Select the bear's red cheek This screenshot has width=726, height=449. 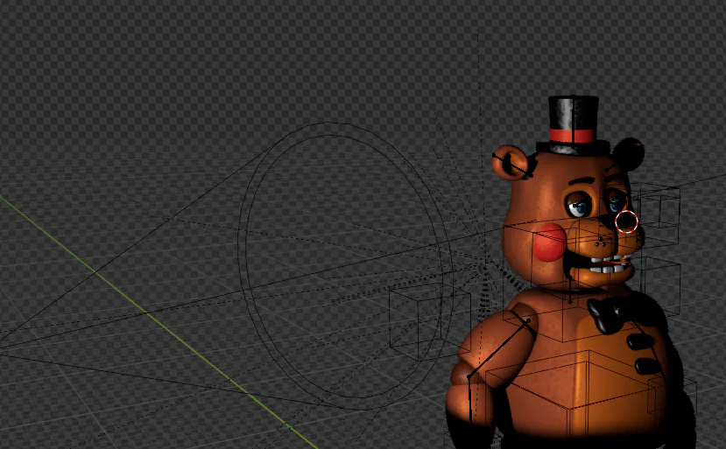click(549, 242)
